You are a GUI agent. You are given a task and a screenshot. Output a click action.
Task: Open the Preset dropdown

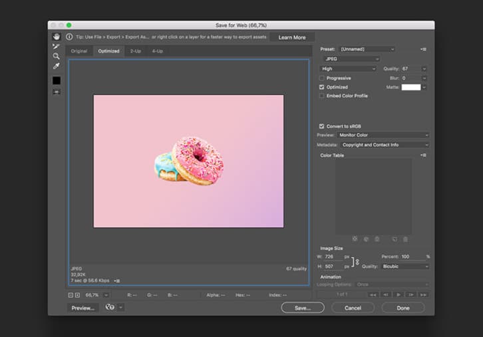pyautogui.click(x=367, y=49)
